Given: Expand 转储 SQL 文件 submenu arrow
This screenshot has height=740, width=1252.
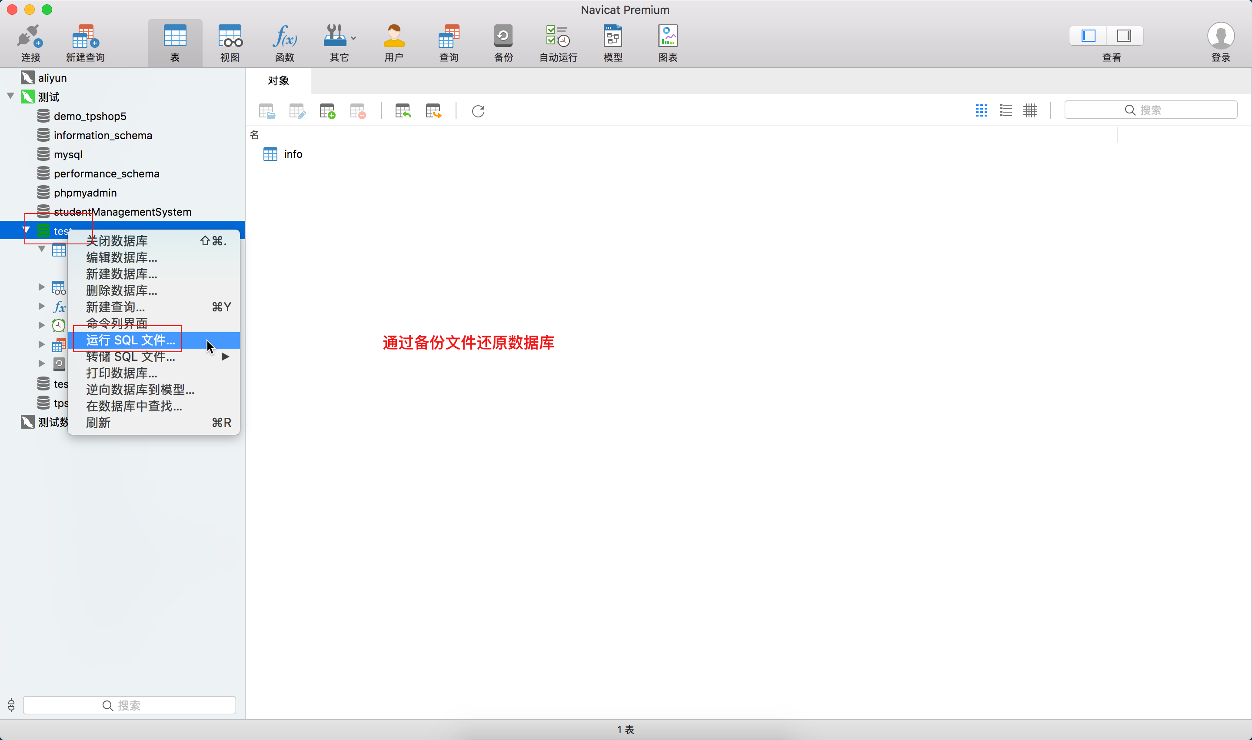Looking at the screenshot, I should pos(225,357).
